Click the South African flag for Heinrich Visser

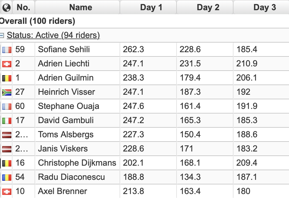click(x=7, y=92)
